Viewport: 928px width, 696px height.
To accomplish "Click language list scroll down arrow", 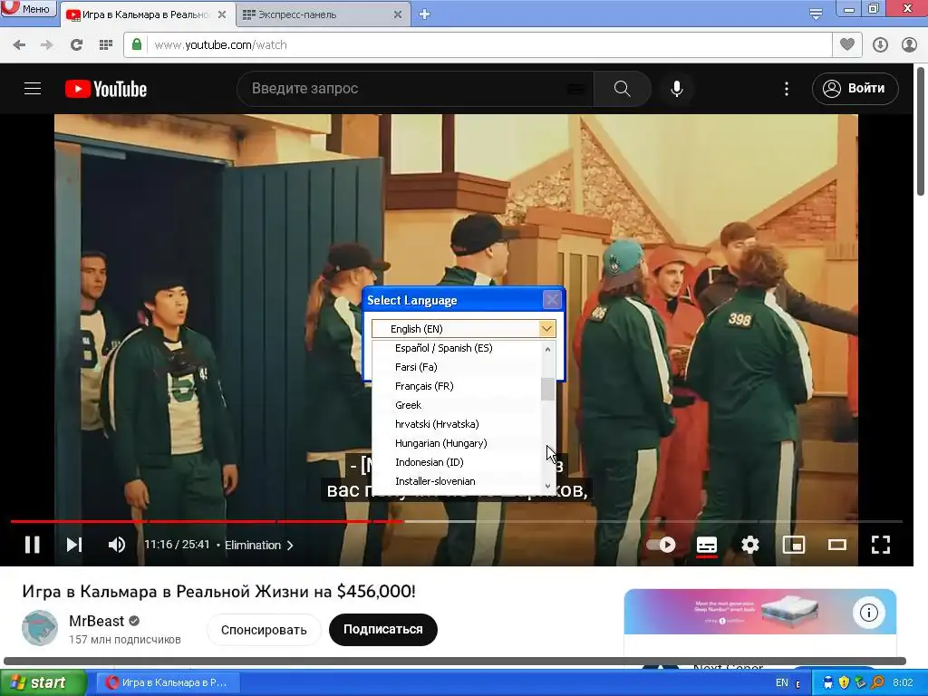I will click(x=547, y=486).
